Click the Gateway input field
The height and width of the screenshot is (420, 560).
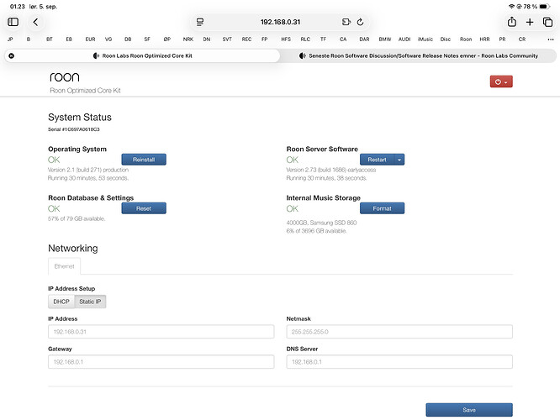[161, 362]
